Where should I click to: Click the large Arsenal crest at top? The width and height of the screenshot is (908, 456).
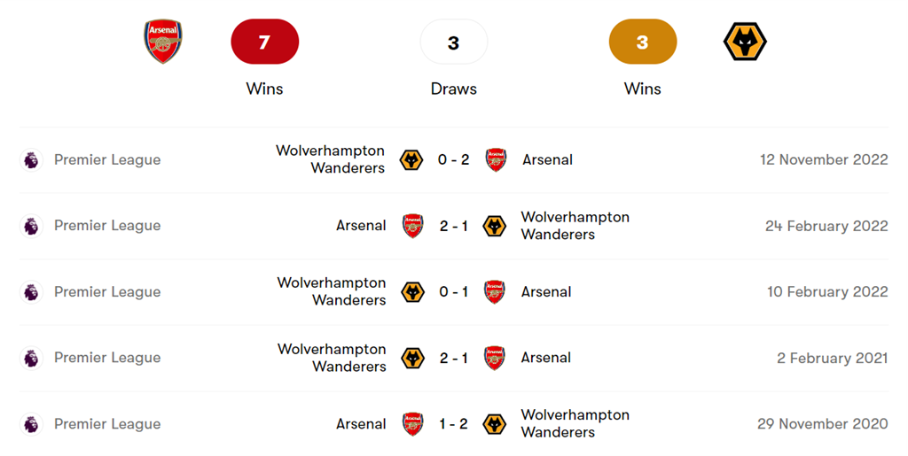point(163,42)
